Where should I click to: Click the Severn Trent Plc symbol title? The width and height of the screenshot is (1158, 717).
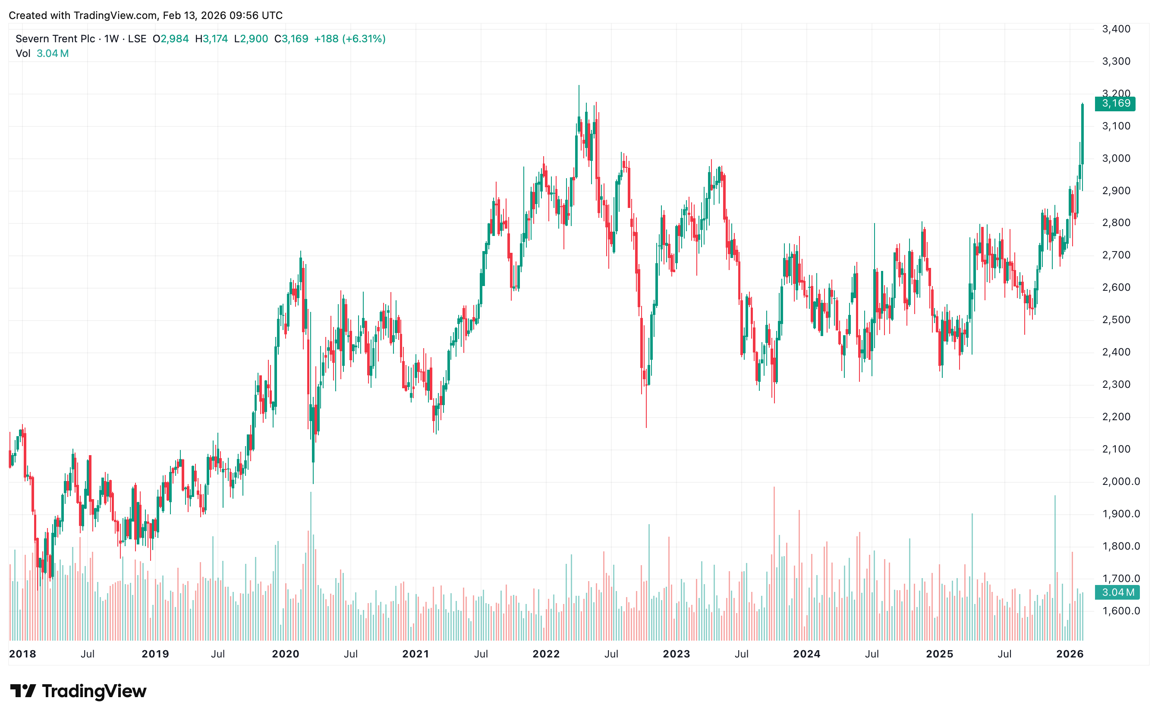(x=55, y=39)
